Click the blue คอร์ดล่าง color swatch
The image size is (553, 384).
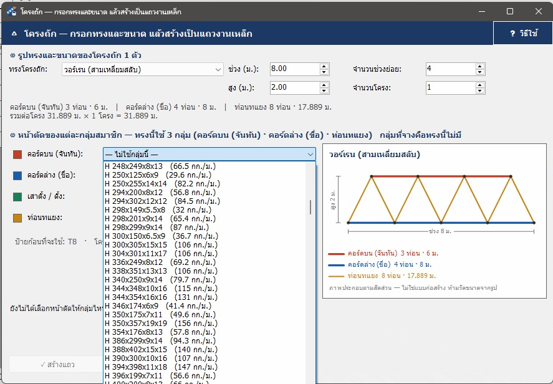pyautogui.click(x=17, y=176)
